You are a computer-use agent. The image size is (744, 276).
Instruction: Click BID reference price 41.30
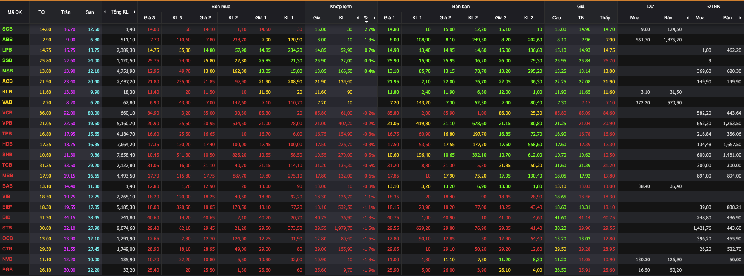[x=45, y=218]
